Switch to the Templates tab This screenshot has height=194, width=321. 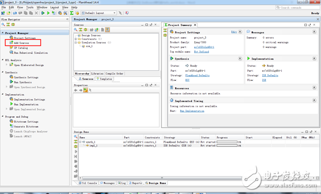(x=104, y=79)
